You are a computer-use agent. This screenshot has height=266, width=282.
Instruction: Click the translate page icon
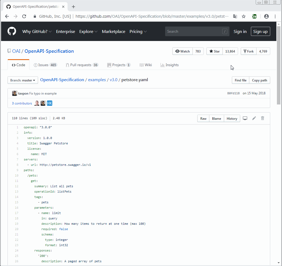click(235, 16)
